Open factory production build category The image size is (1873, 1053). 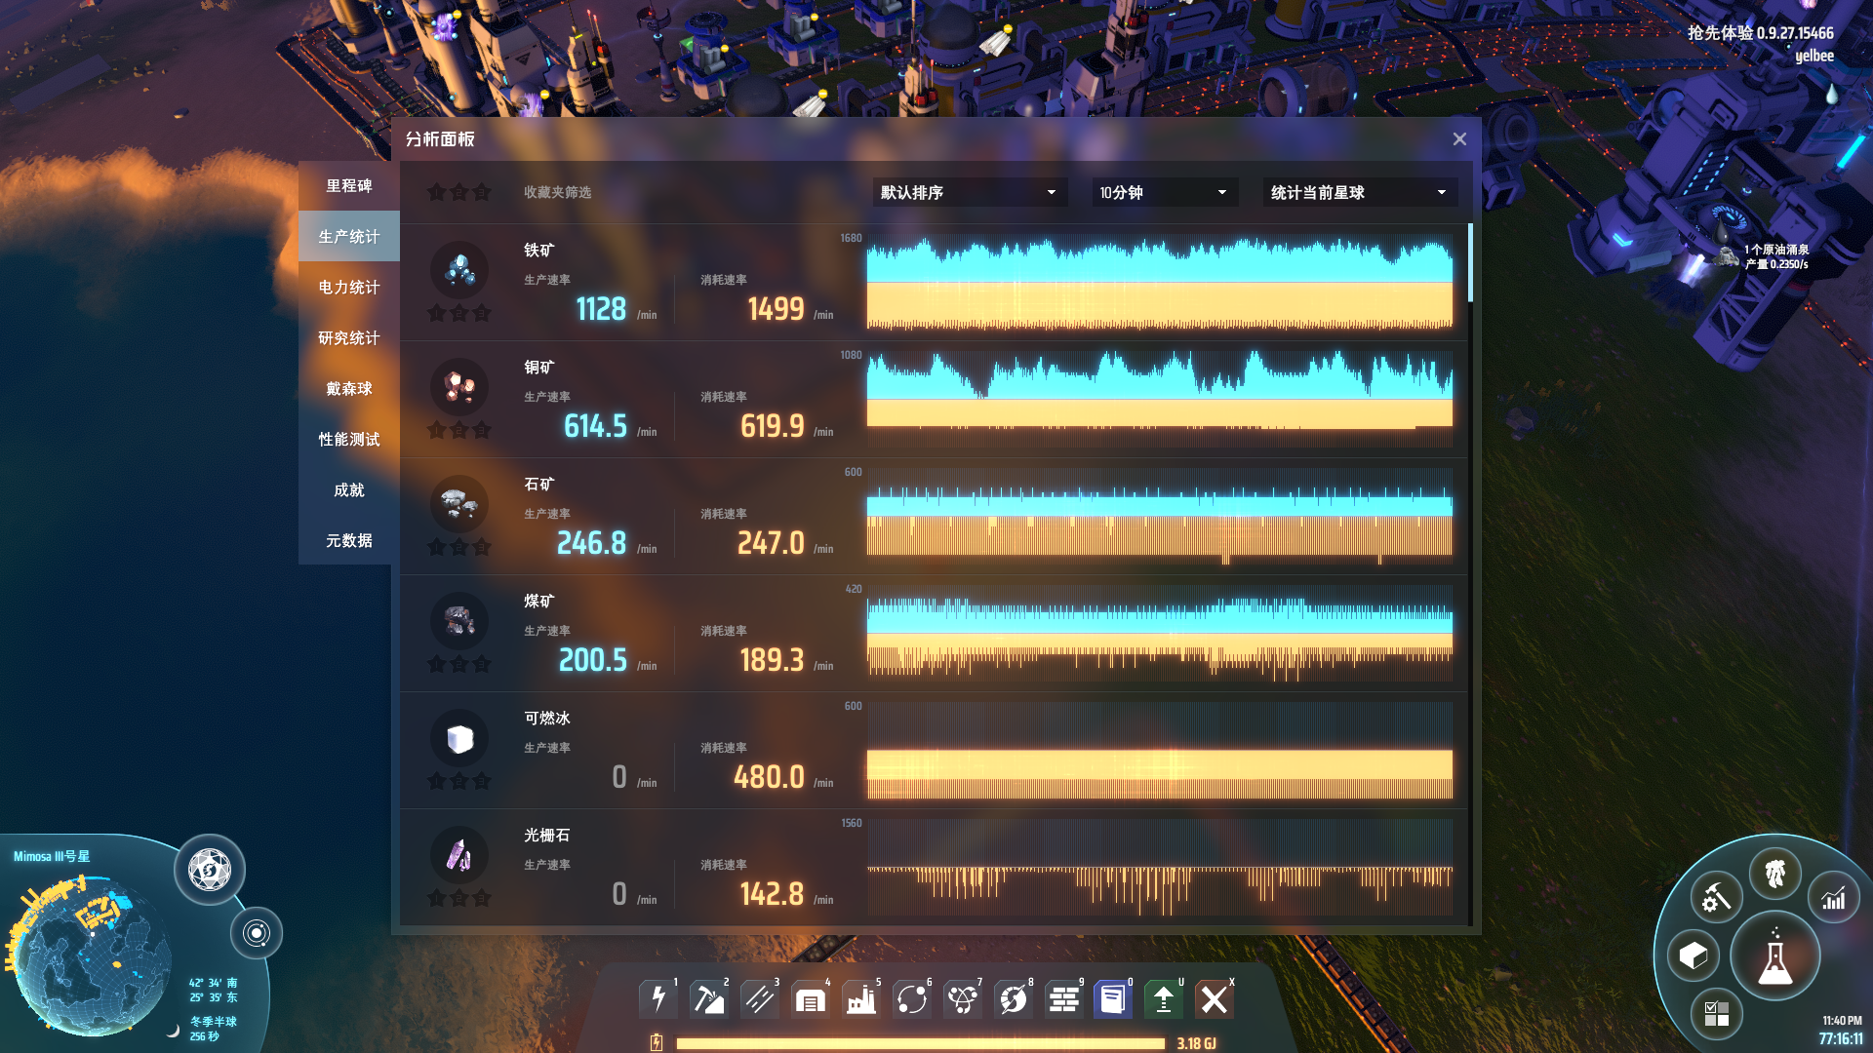[861, 999]
